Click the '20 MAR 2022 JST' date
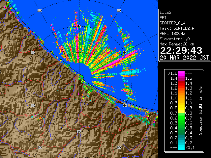 (184, 58)
